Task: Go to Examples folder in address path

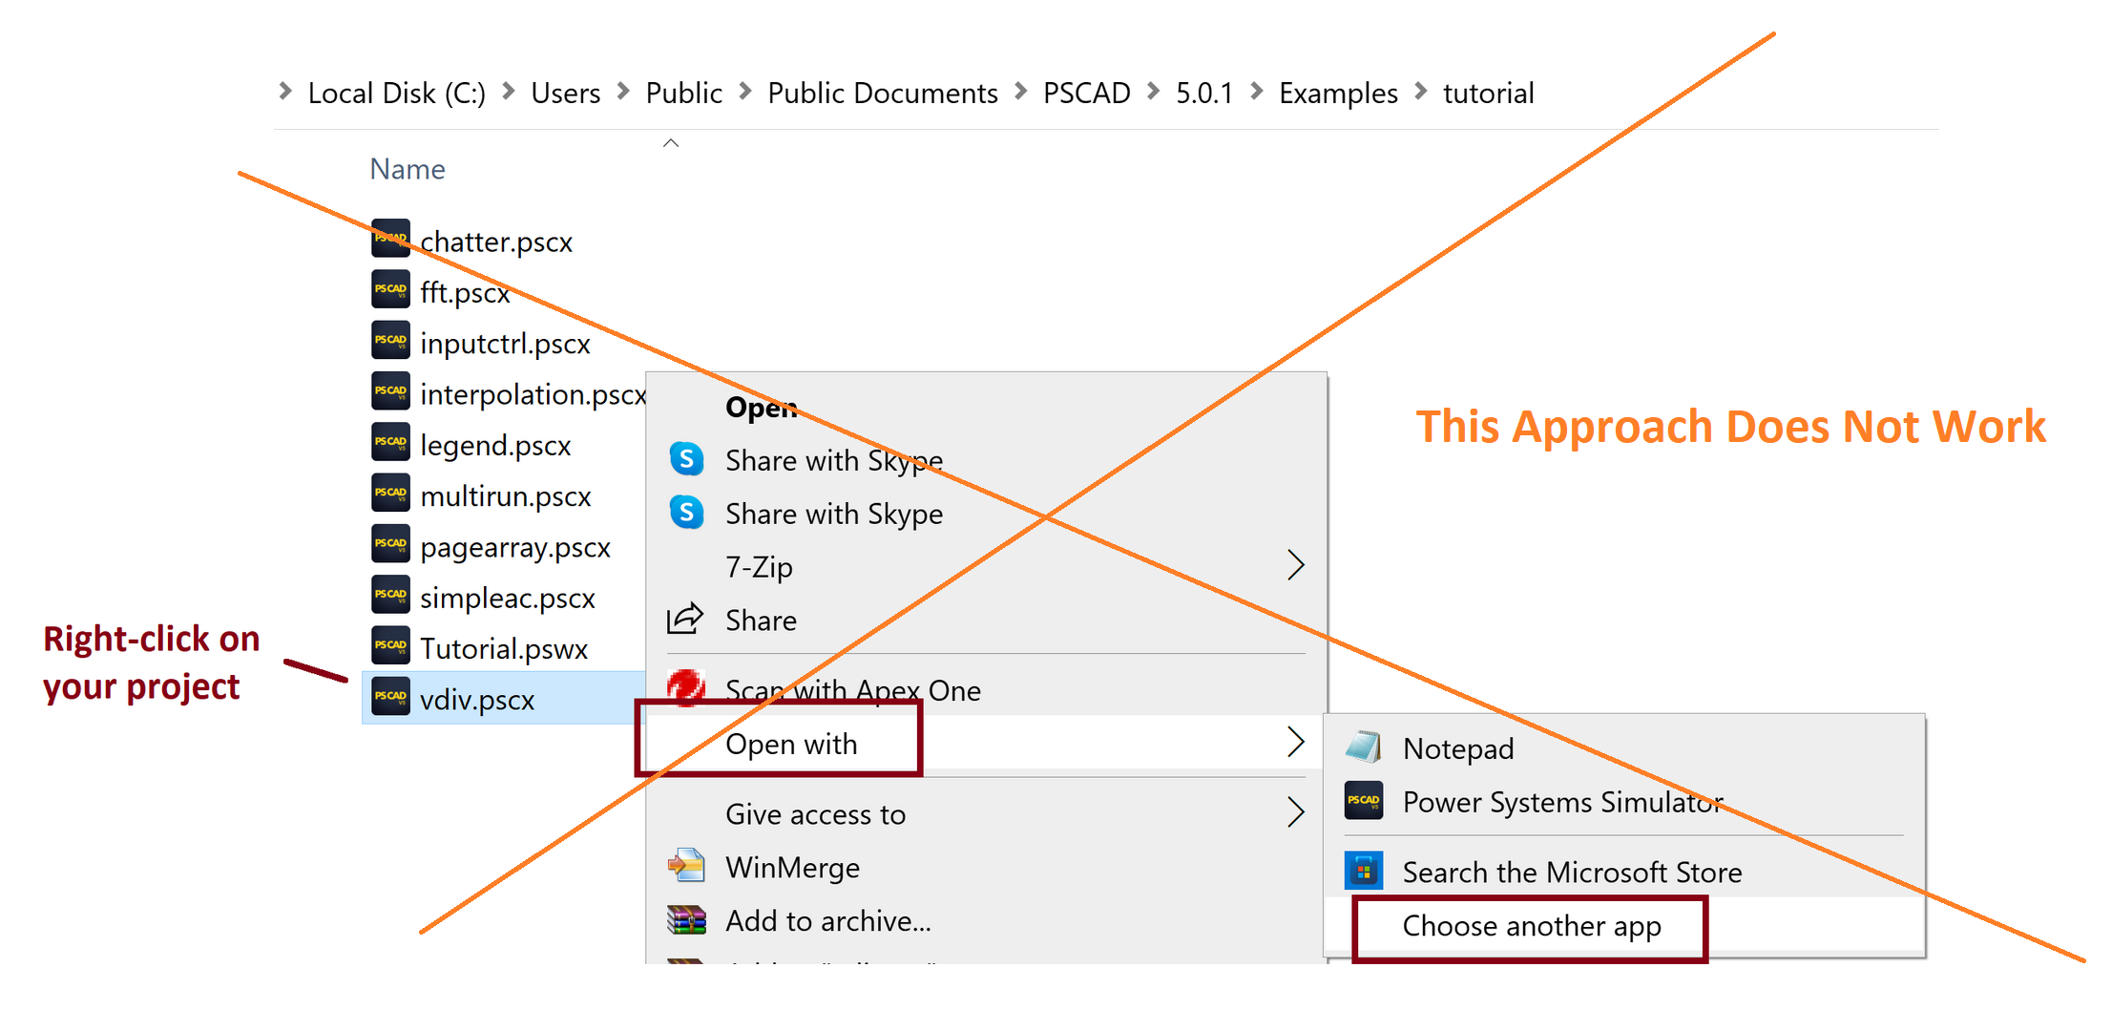Action: click(x=1337, y=94)
